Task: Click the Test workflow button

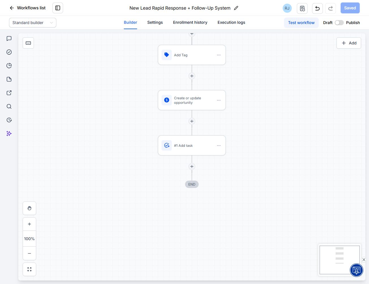Action: pyautogui.click(x=301, y=23)
